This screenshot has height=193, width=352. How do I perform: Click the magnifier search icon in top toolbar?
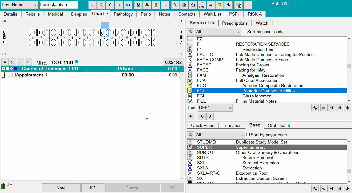[x=101, y=5]
